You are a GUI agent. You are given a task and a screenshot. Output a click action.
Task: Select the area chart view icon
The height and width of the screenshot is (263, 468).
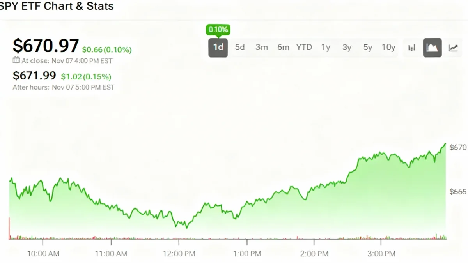click(432, 48)
